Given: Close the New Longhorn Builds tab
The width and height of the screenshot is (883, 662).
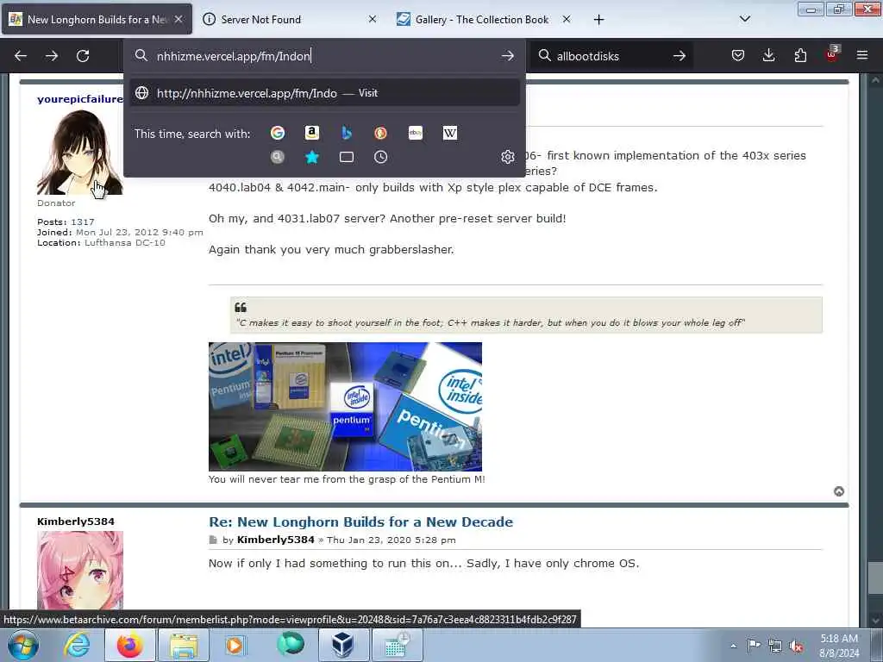Looking at the screenshot, I should click(178, 19).
